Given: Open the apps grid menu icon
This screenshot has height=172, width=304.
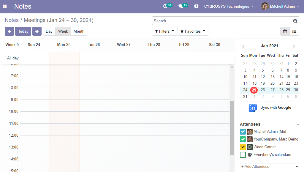Looking at the screenshot, I should pyautogui.click(x=5, y=6).
